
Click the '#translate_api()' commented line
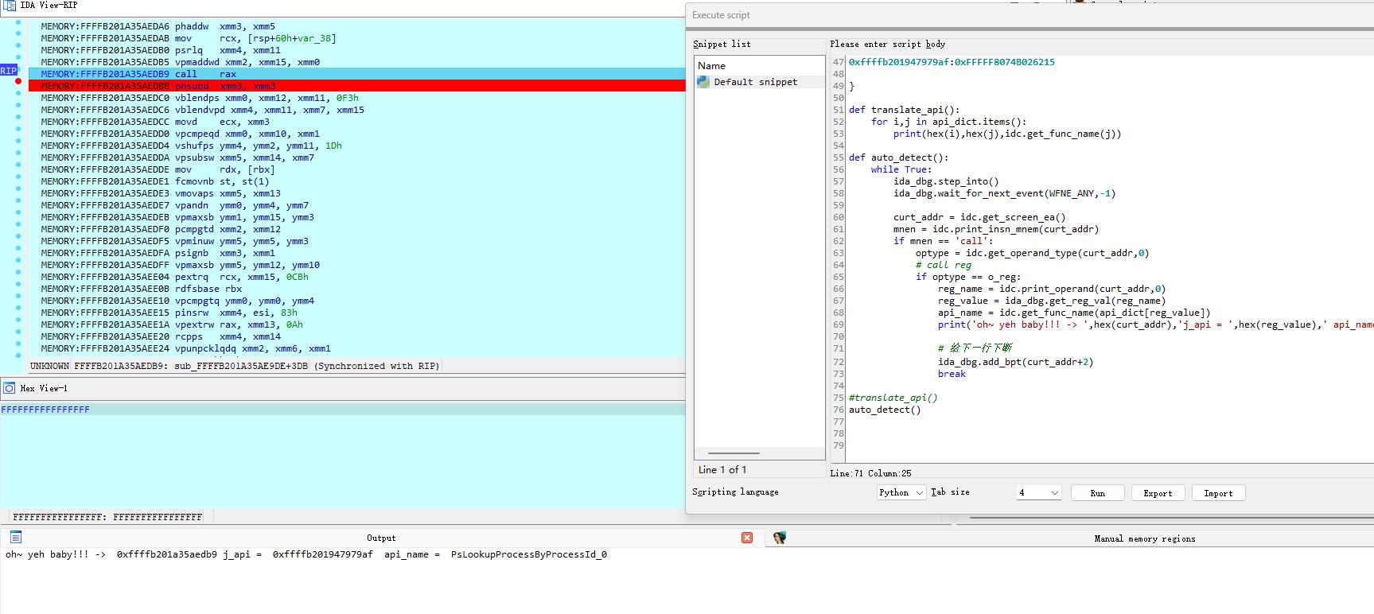coord(893,398)
